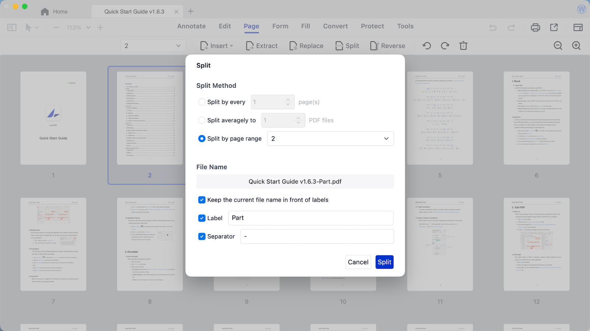This screenshot has height=331, width=590.
Task: Rotate page counterclockwise icon
Action: click(x=427, y=46)
